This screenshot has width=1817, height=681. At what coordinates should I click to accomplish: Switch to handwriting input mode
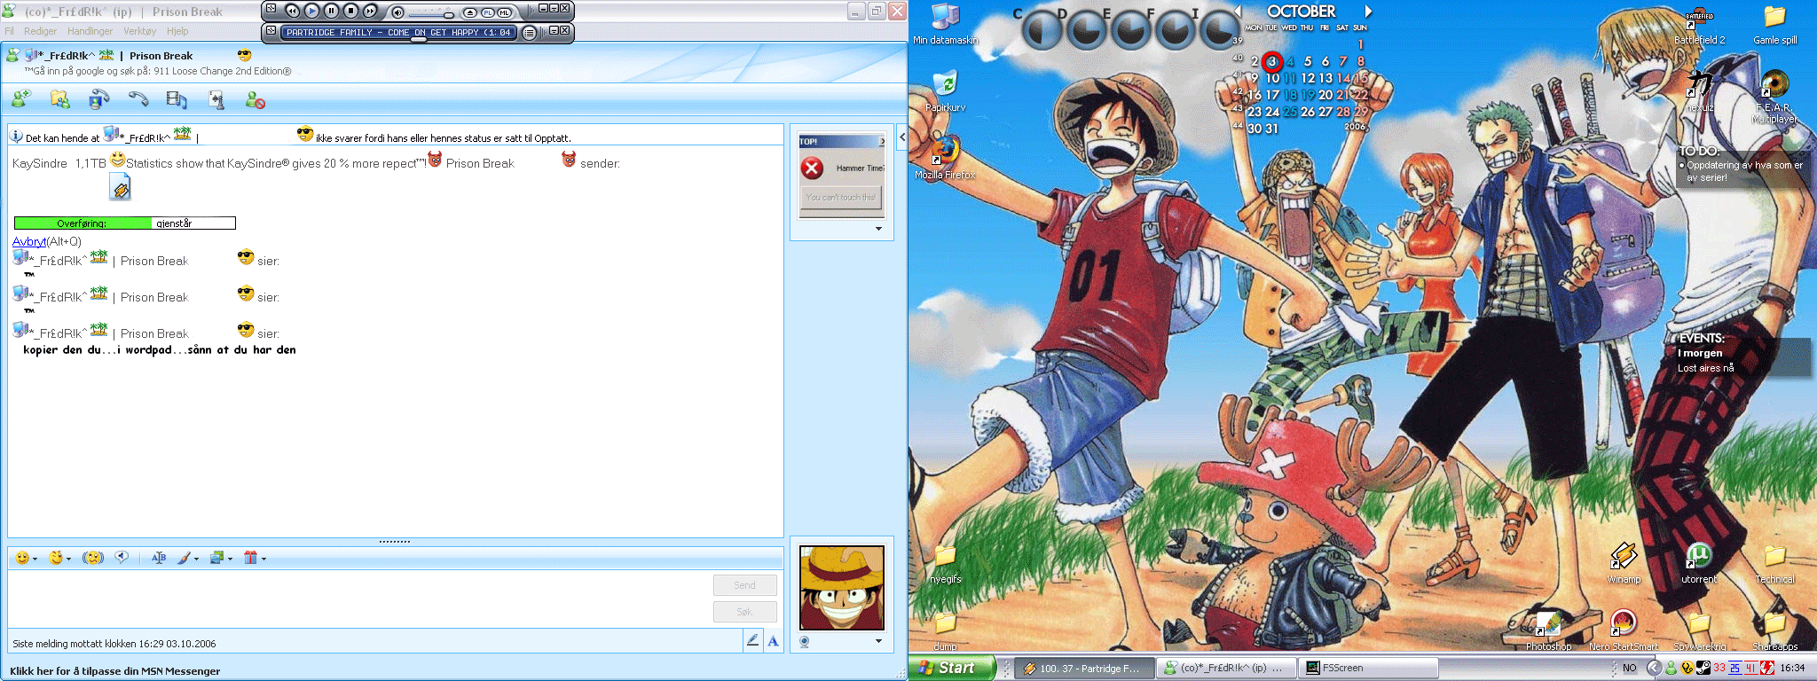click(752, 640)
